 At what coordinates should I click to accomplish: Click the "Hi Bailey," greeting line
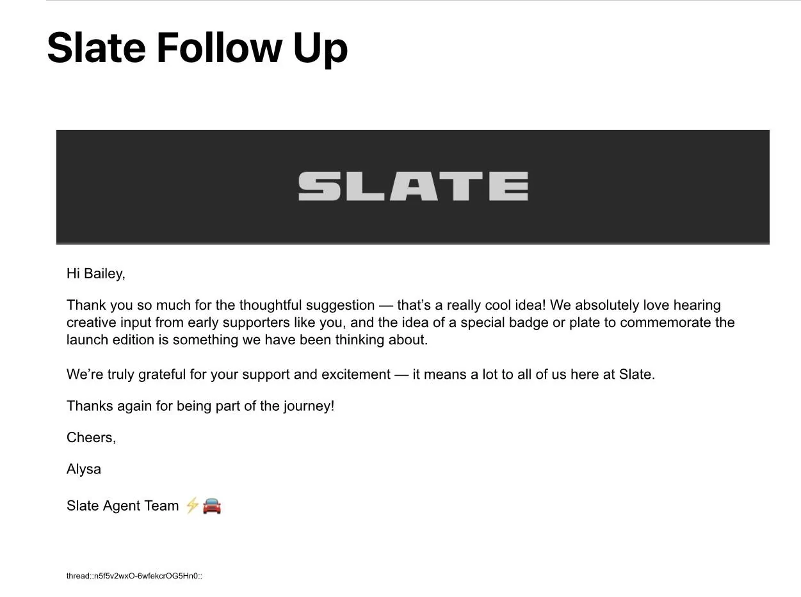(96, 274)
